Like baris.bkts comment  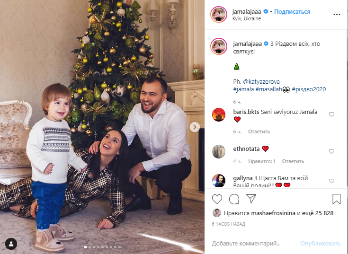(x=331, y=114)
